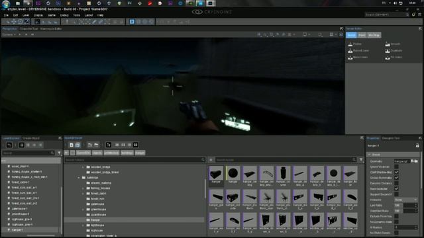
Task: Select the Raise/Lower terrain brush
Action: tap(358, 51)
